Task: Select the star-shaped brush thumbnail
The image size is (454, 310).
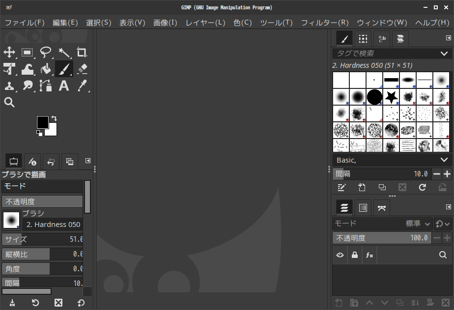Action: [391, 97]
